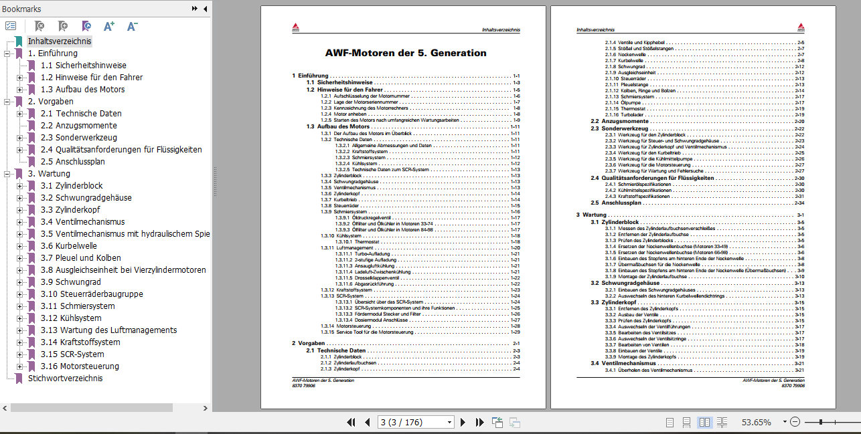Click the zoom out minus button
Image resolution: width=861 pixels, height=434 pixels.
tap(795, 422)
